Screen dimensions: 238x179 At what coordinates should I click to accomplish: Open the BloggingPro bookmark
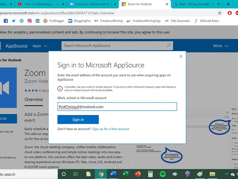(79, 21)
